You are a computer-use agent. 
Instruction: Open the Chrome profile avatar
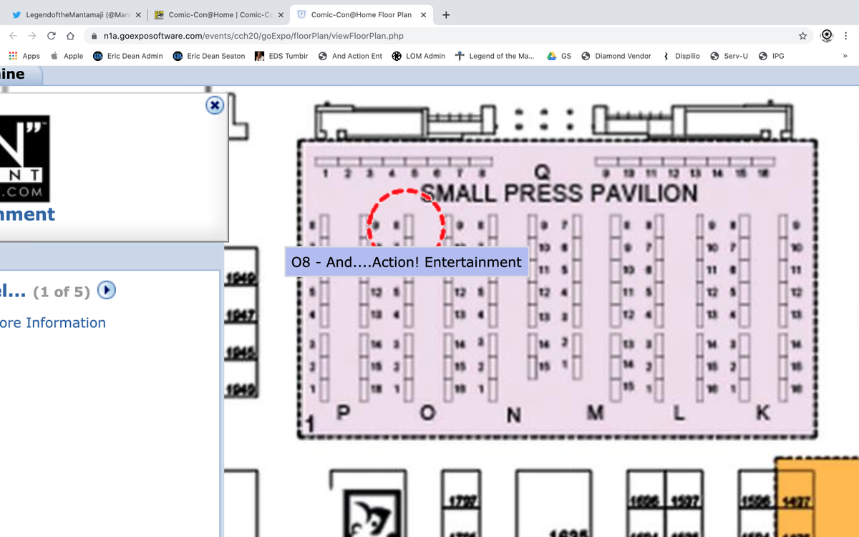tap(827, 36)
